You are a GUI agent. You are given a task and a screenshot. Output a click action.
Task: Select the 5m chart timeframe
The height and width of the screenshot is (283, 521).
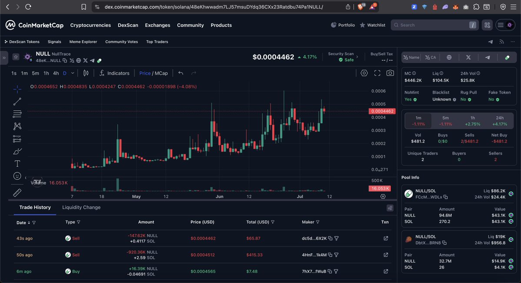(35, 73)
